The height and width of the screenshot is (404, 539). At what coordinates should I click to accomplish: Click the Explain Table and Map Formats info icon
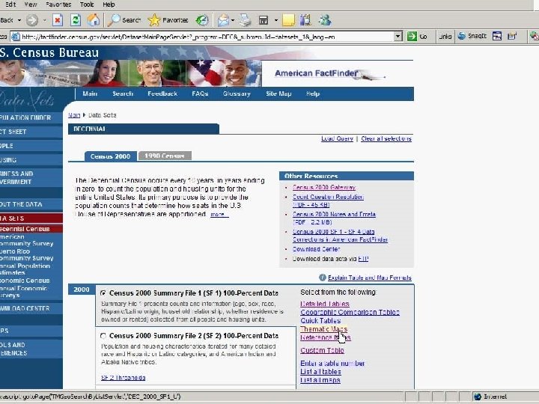[323, 278]
